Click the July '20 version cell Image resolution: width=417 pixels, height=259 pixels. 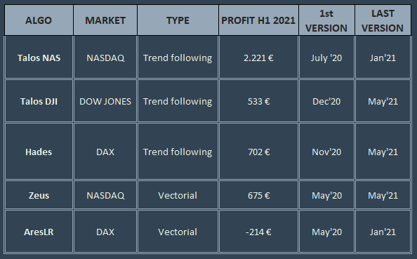[326, 58]
